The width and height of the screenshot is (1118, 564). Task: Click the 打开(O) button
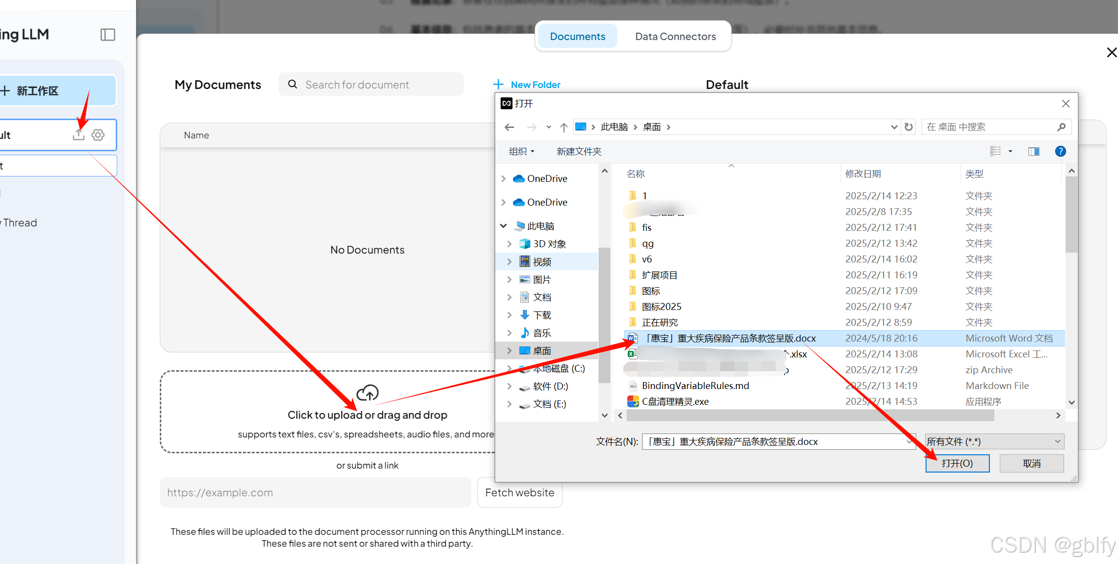[957, 463]
